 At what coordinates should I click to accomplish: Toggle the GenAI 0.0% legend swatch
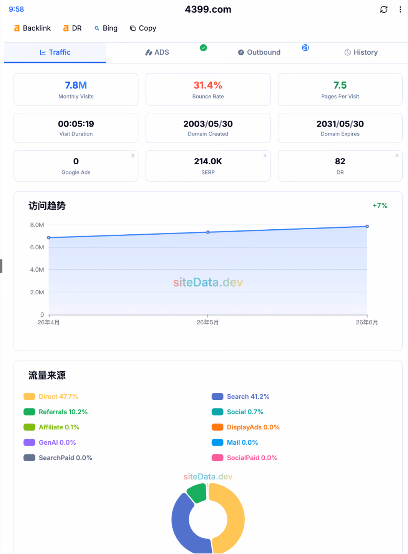[29, 442]
